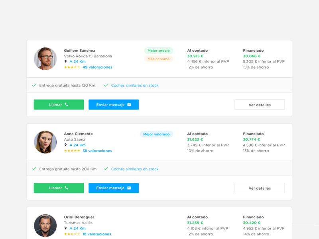Open Coches similares en stock in first card
Image resolution: width=319 pixels, height=239 pixels.
(135, 85)
